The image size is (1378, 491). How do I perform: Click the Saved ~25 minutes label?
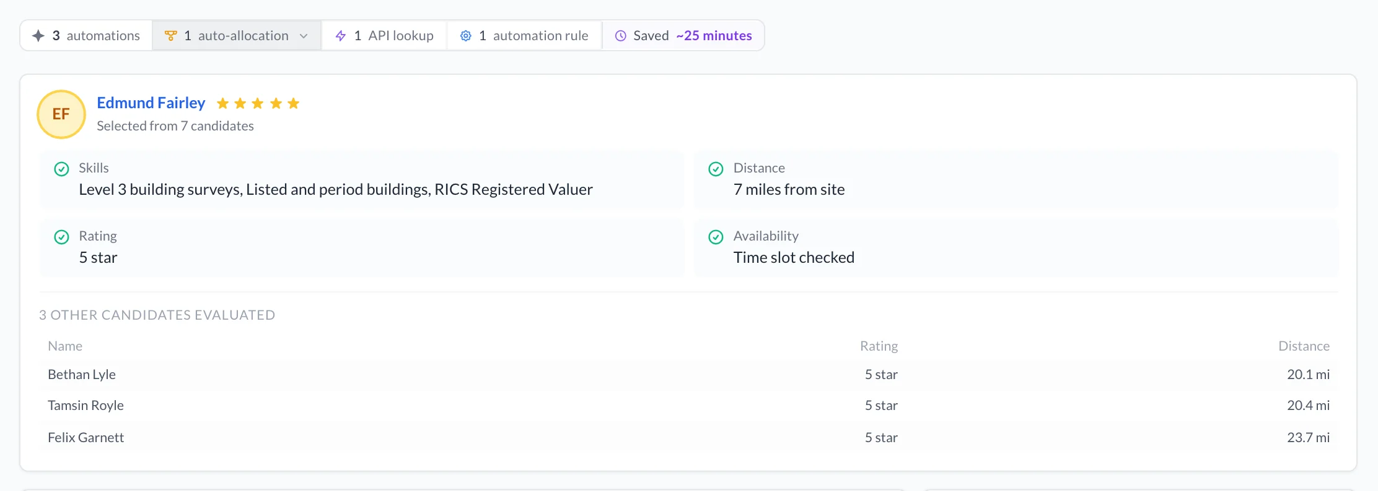point(692,36)
